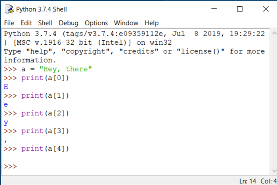The image size is (277, 185).
Task: Maximize the Python Shell window
Action: coord(239,9)
